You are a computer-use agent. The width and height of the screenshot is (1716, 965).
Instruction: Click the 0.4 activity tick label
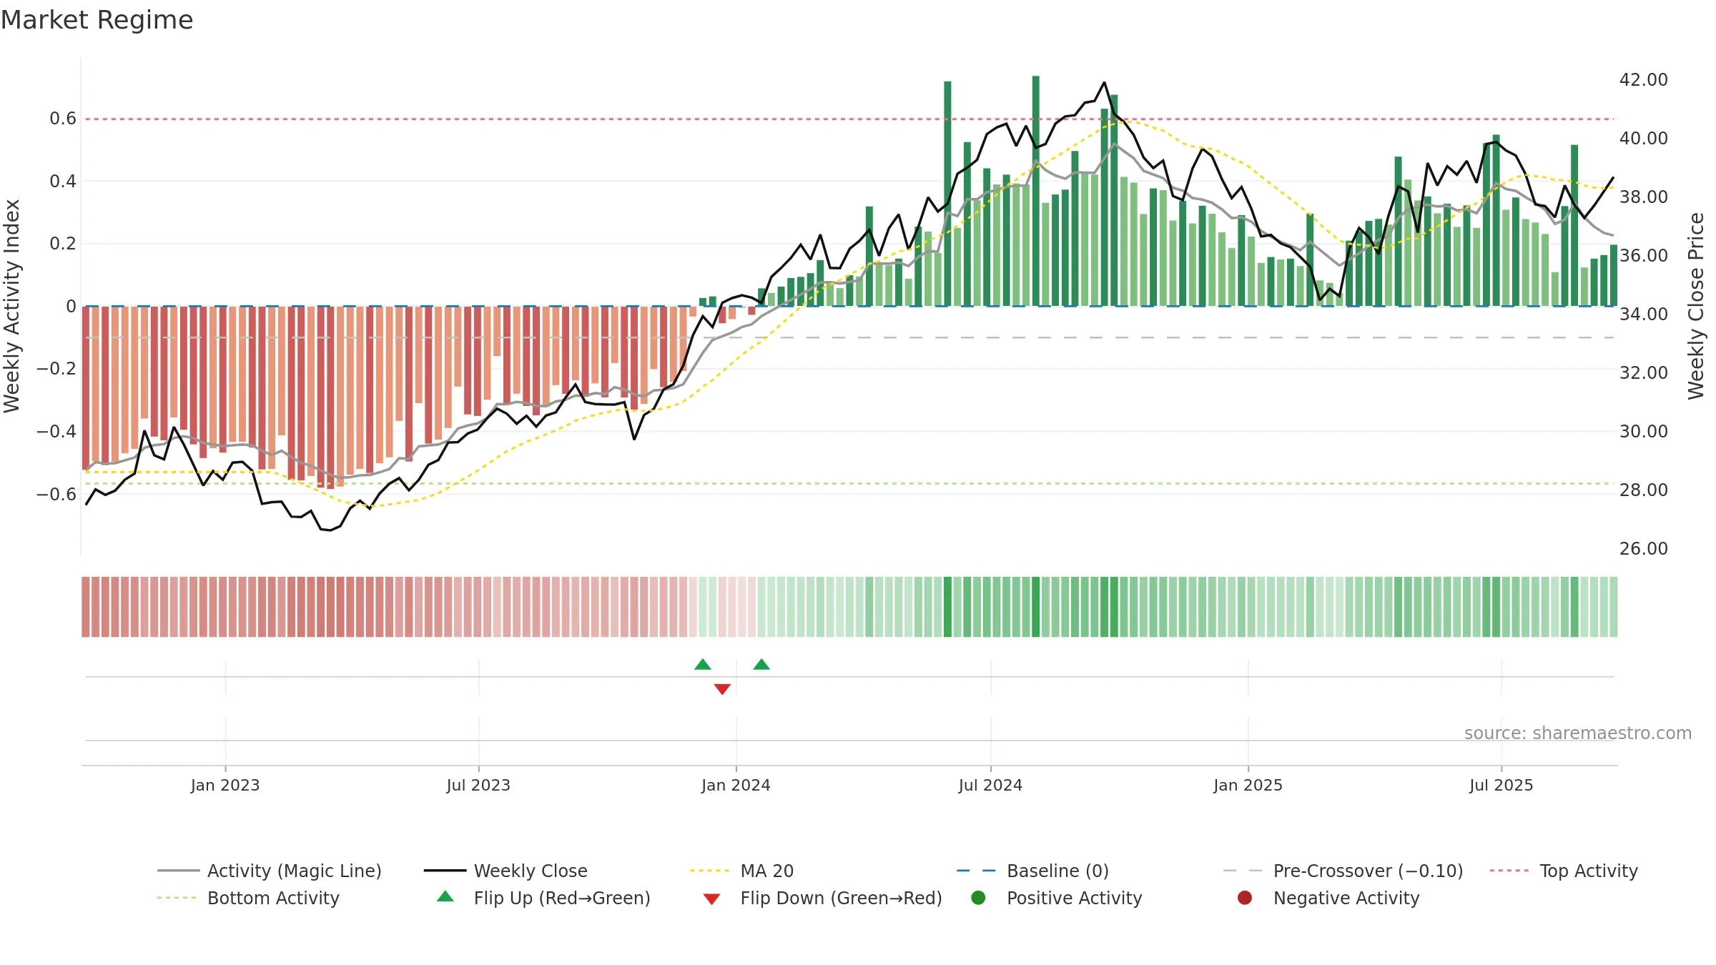click(63, 182)
